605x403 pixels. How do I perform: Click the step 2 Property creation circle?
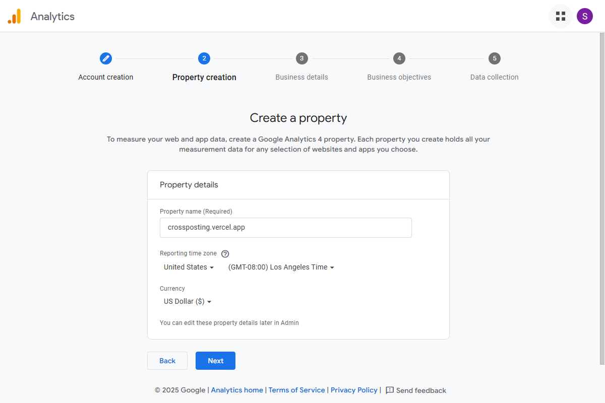click(x=204, y=58)
